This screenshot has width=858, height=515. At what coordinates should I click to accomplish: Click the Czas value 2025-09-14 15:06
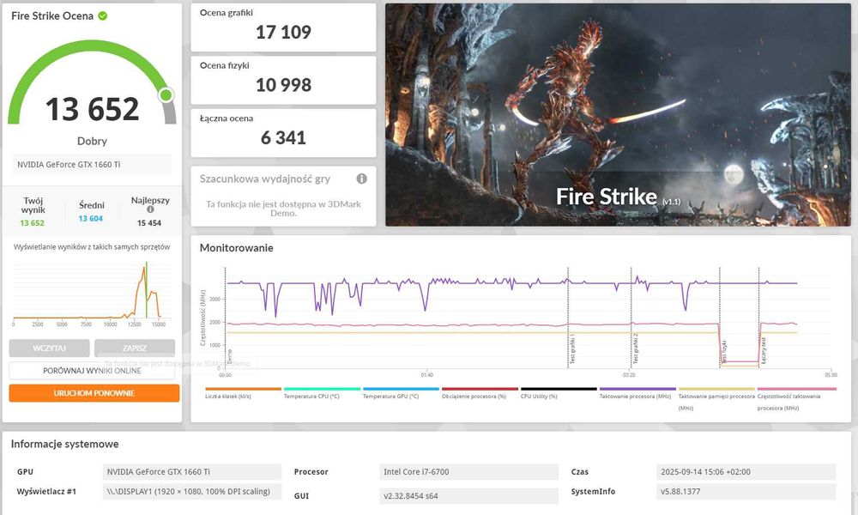click(746, 472)
